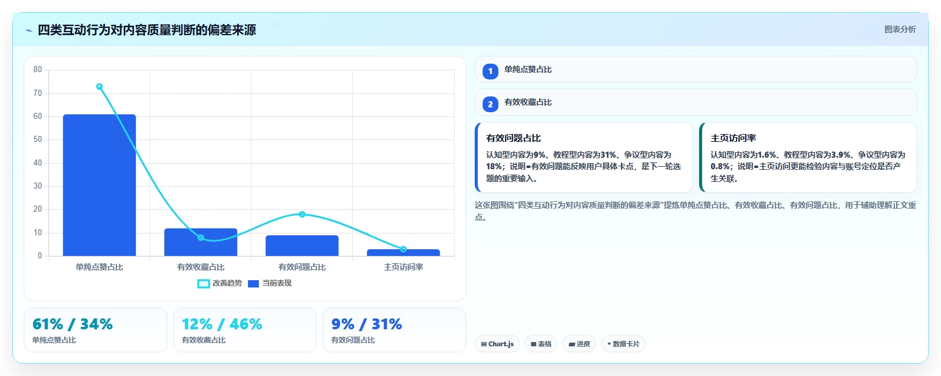Click the Chart.js tag
Screen dimensions: 941x376
[497, 344]
